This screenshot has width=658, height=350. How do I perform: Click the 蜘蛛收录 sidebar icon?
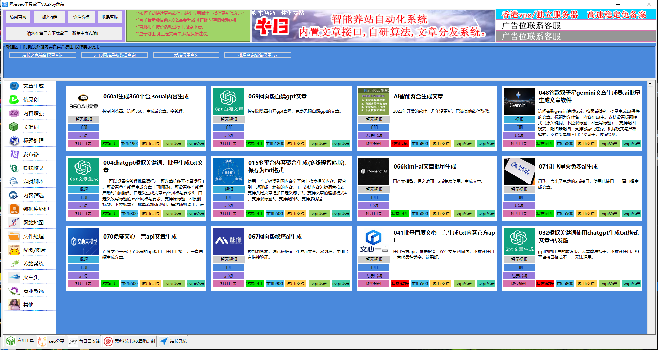[x=14, y=168]
